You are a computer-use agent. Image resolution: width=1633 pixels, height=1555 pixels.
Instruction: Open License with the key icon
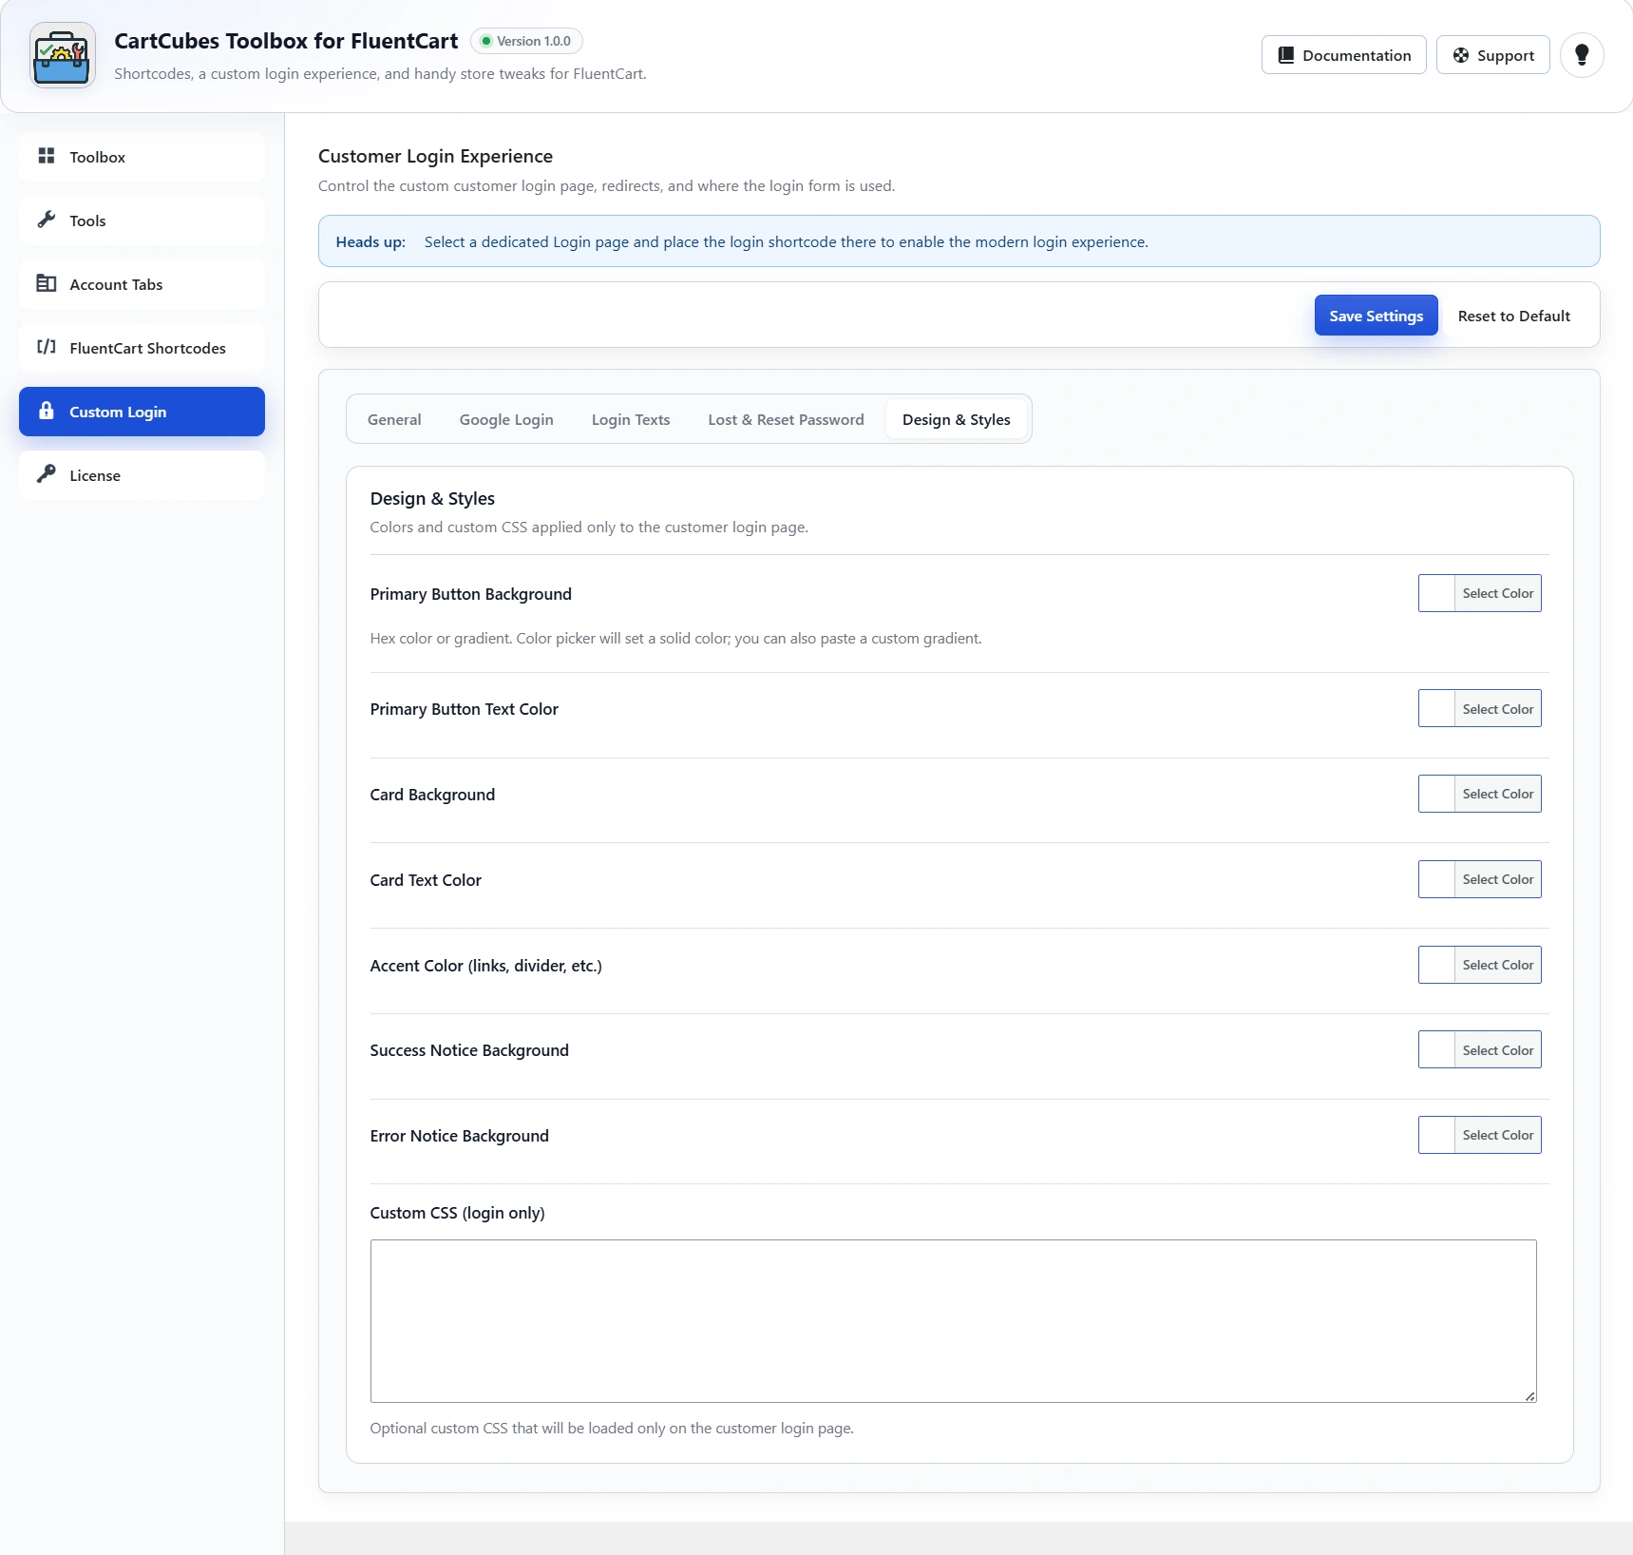pos(142,475)
